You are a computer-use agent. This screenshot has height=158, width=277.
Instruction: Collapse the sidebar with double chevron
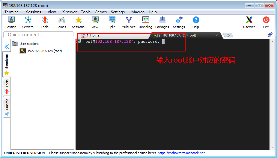(7, 47)
